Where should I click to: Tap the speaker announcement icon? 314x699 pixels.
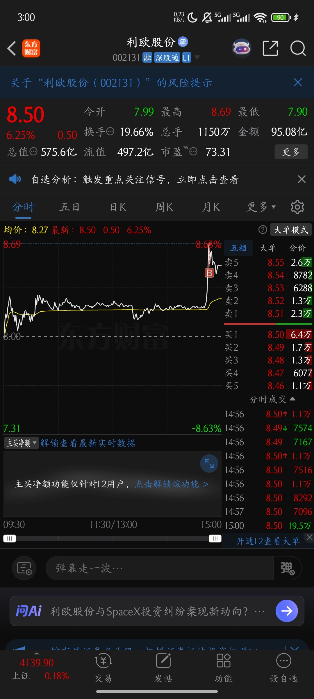coord(15,179)
